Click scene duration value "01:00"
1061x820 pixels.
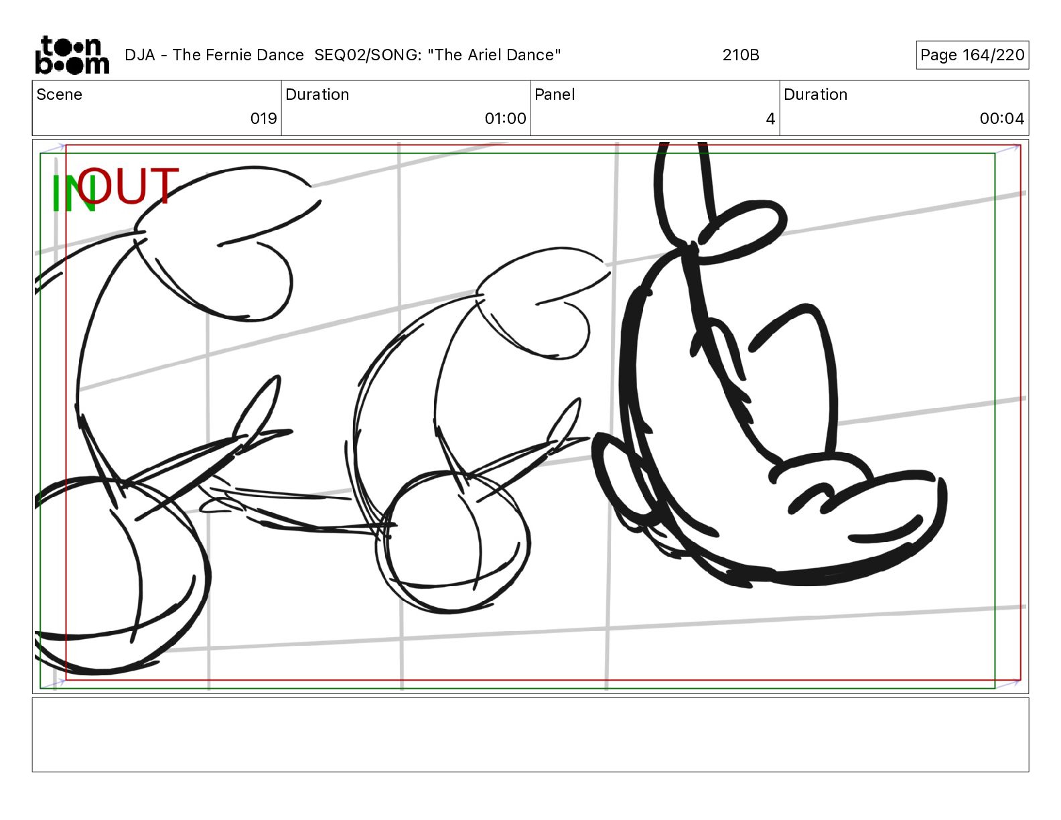[505, 119]
